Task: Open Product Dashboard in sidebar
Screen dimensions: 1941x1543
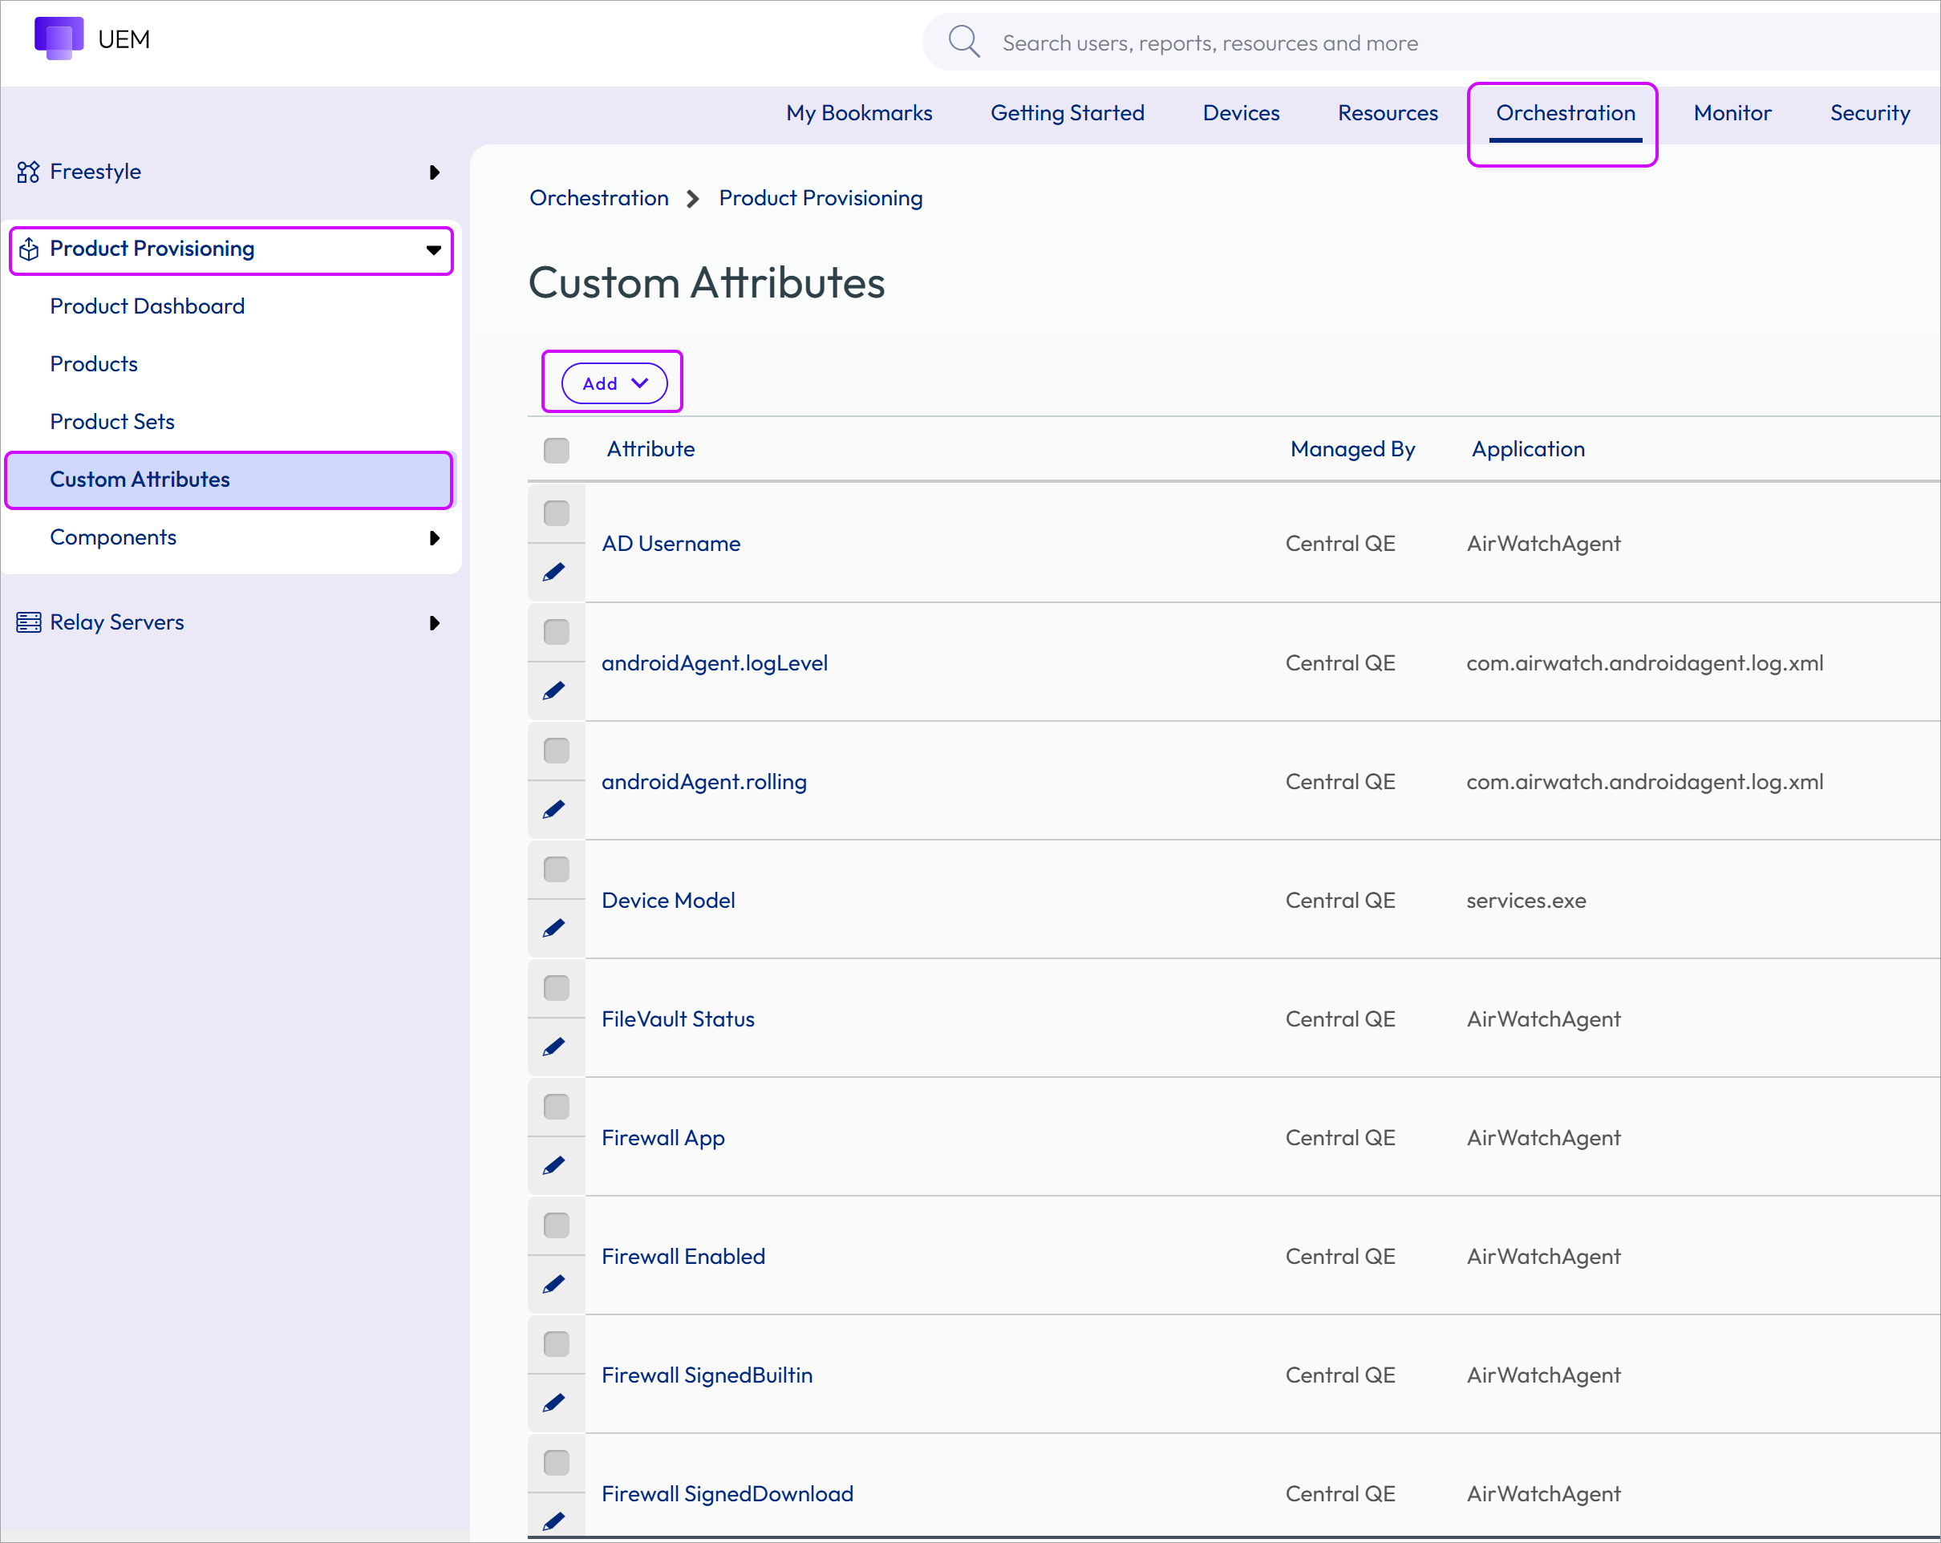Action: click(x=147, y=306)
